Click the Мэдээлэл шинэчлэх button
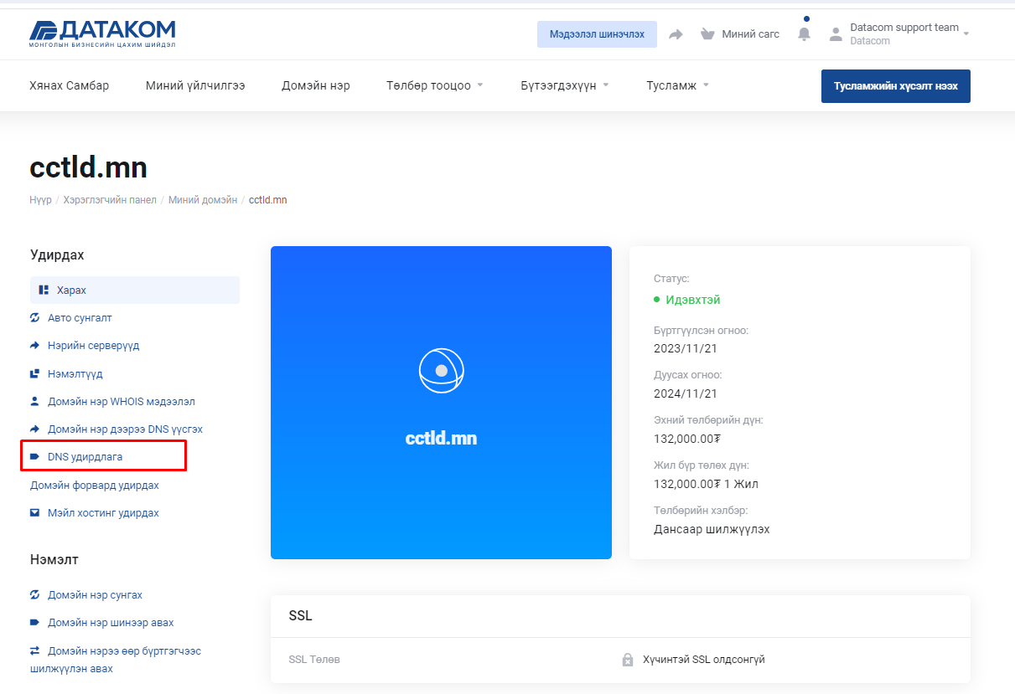1015x694 pixels. click(x=597, y=34)
